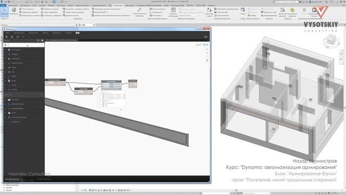Image resolution: width=346 pixels, height=195 pixels.
Task: Click Starting View (Начальный вид)
Action: (x=221, y=16)
